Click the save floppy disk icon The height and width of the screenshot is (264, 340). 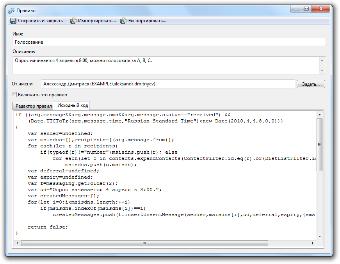tap(13, 21)
